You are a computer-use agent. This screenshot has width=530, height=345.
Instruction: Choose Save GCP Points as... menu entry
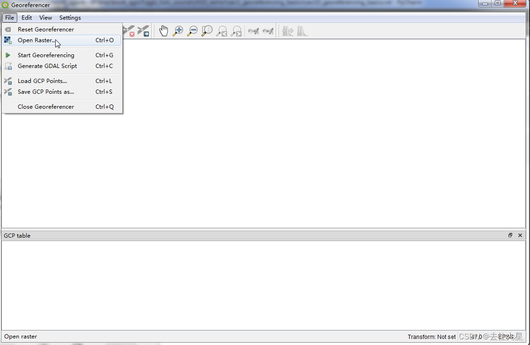coord(62,92)
